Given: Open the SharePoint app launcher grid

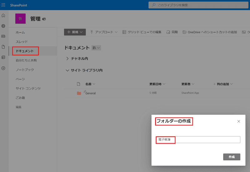Looking at the screenshot, I should 4,5.
